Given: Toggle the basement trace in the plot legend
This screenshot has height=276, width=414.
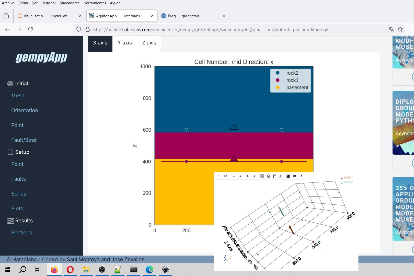Looking at the screenshot, I should coord(297,87).
